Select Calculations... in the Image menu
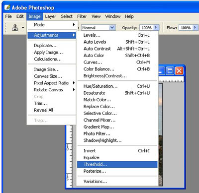 52,59
